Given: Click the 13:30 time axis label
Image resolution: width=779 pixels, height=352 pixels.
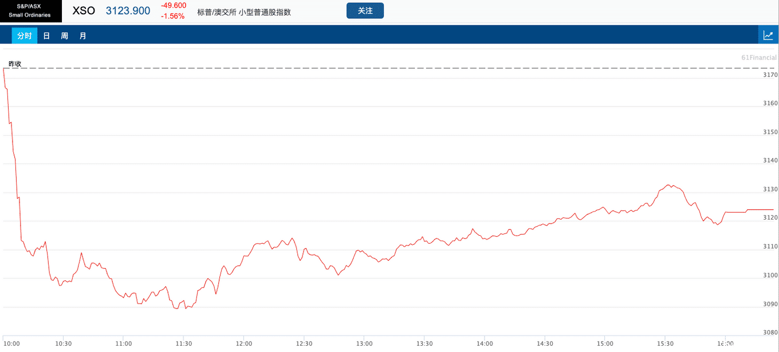Looking at the screenshot, I should tap(424, 343).
